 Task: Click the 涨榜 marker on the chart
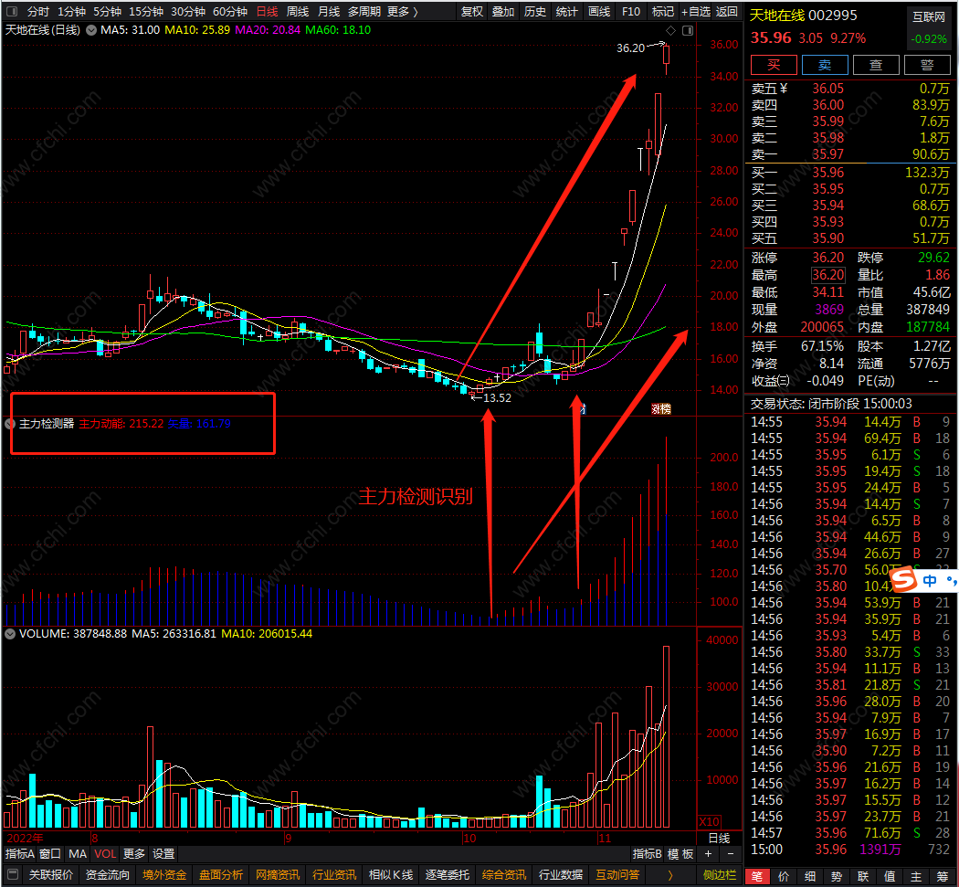[661, 409]
